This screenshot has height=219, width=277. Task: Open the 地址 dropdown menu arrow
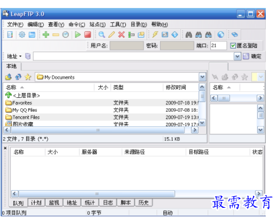click(20, 56)
